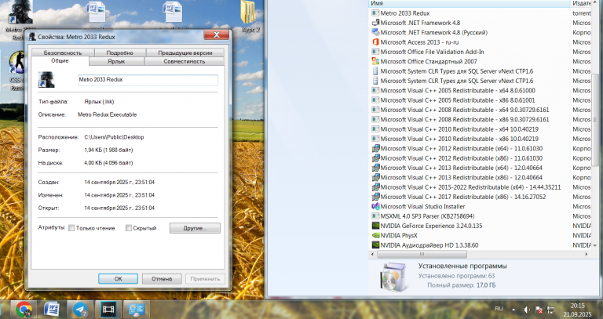Select the first Word document desktop icon
This screenshot has width=603, height=319.
[96, 13]
